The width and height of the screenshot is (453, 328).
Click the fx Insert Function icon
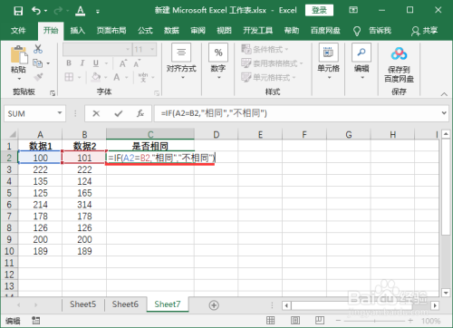(140, 113)
